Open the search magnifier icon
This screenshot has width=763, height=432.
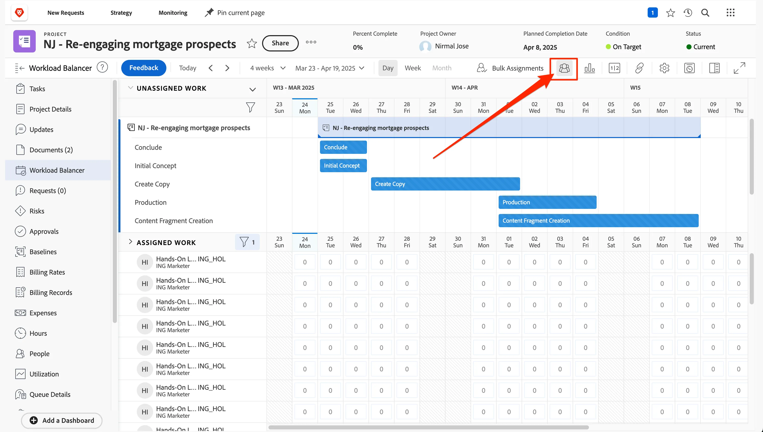coord(705,13)
